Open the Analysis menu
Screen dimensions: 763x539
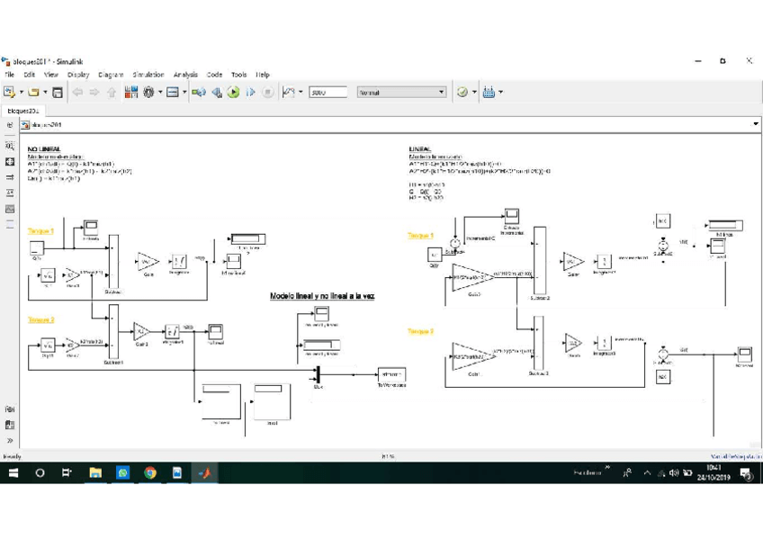pos(185,75)
